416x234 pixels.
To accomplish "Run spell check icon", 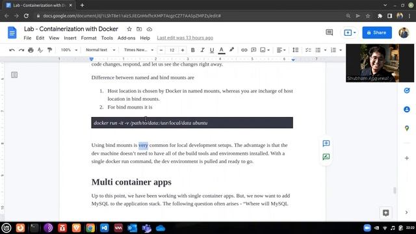I will coord(40,50).
